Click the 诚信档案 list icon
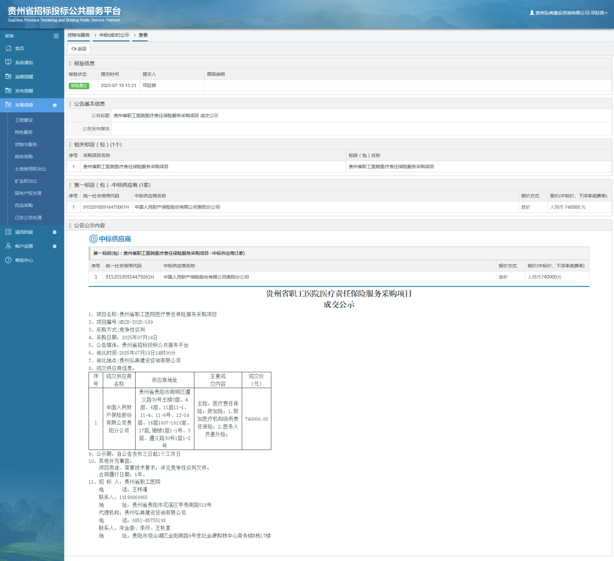The height and width of the screenshot is (561, 614). click(x=8, y=232)
